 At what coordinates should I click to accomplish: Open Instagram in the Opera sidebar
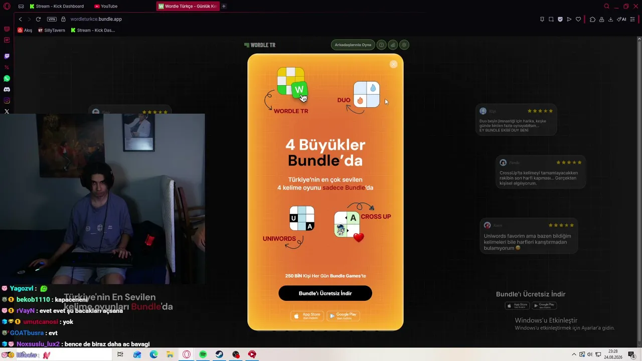7,100
